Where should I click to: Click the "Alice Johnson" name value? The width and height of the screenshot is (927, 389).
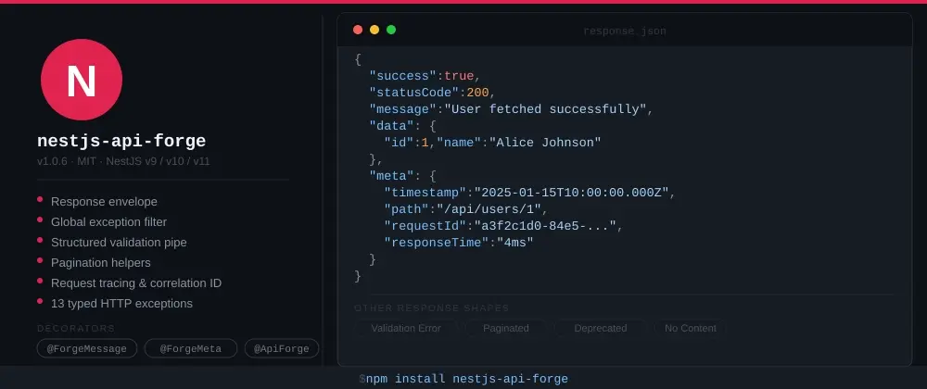(x=545, y=143)
